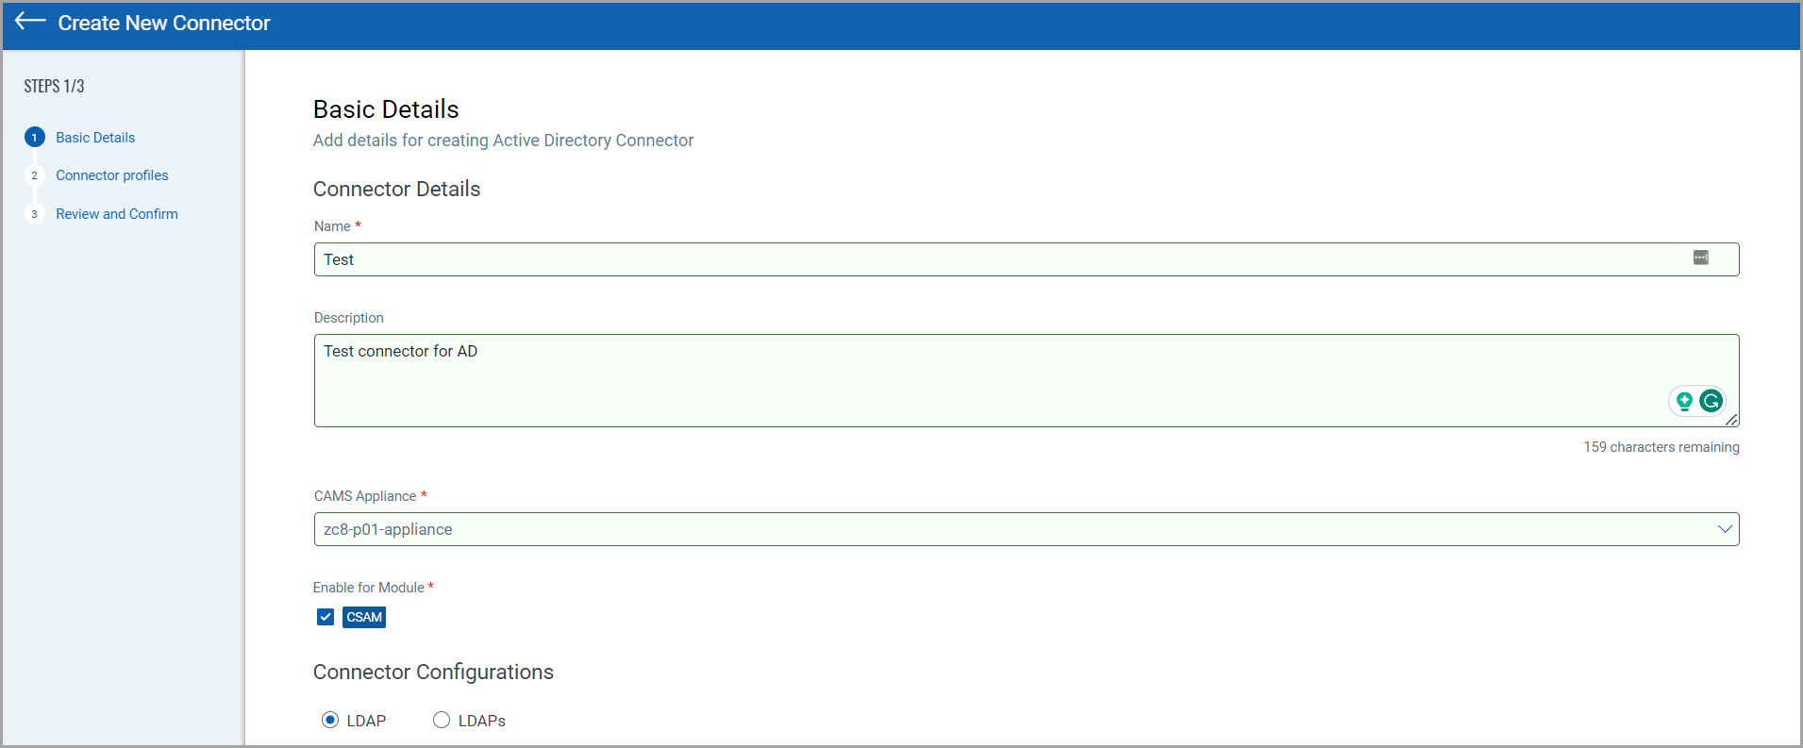1803x748 pixels.
Task: Click the Create New Connector title
Action: [164, 23]
